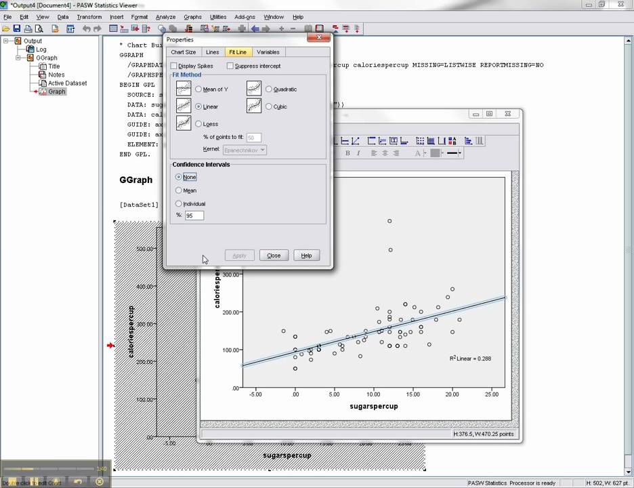Click the open-book Show icon in Viewer toolbar

coord(308,28)
